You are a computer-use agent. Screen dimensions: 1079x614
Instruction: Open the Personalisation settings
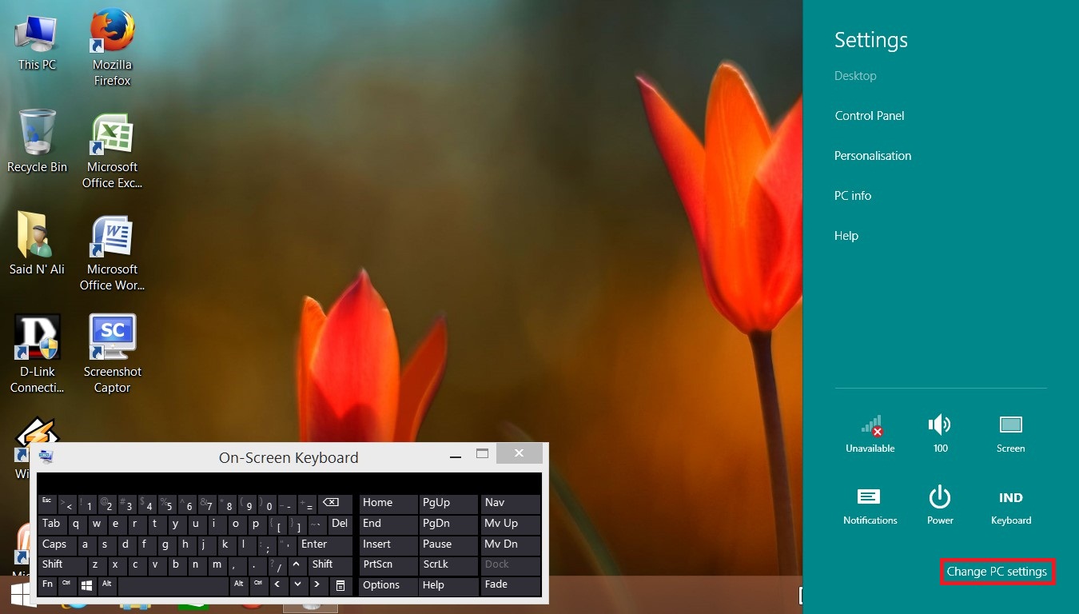tap(873, 155)
